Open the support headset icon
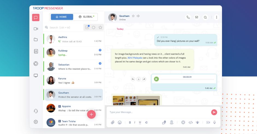This screenshot has width=257, height=134. tap(36, 111)
